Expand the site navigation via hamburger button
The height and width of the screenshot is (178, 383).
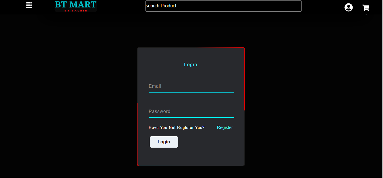(x=29, y=5)
